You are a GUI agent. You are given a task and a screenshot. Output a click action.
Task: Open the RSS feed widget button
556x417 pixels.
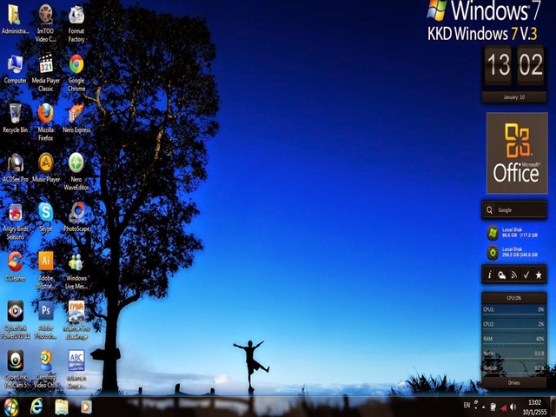pos(514,275)
